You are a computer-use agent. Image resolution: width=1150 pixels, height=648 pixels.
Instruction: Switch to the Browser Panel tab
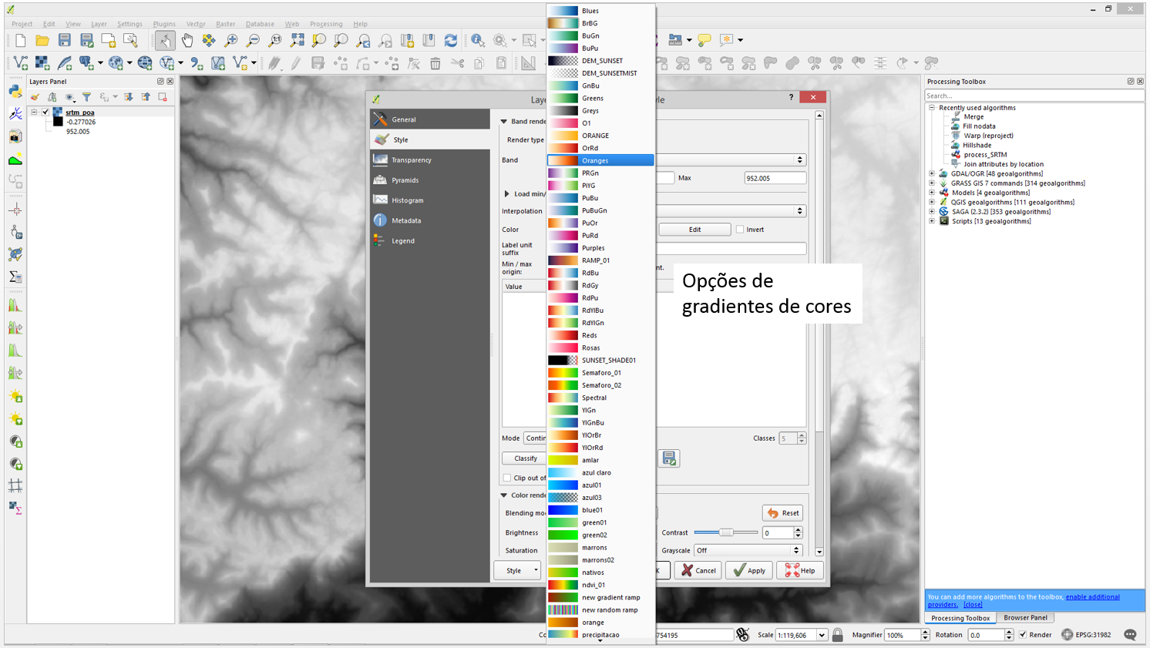point(1025,618)
